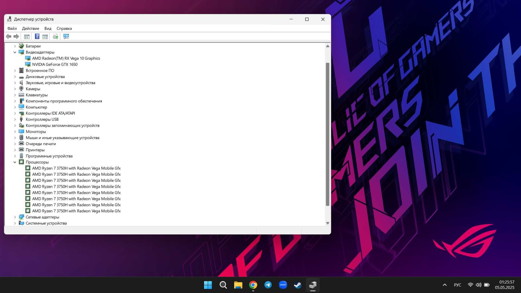Select Контроллеры запоминающих устройств label
The width and height of the screenshot is (521, 293).
[x=62, y=125]
